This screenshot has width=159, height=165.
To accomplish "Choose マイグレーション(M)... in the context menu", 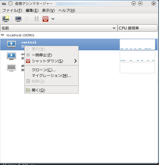I will coord(51,75).
